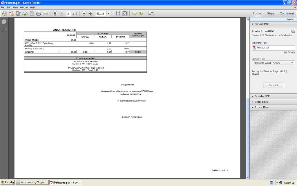Open the zoom percentage dropdown arrow
This screenshot has height=186, width=297.
pyautogui.click(x=108, y=13)
